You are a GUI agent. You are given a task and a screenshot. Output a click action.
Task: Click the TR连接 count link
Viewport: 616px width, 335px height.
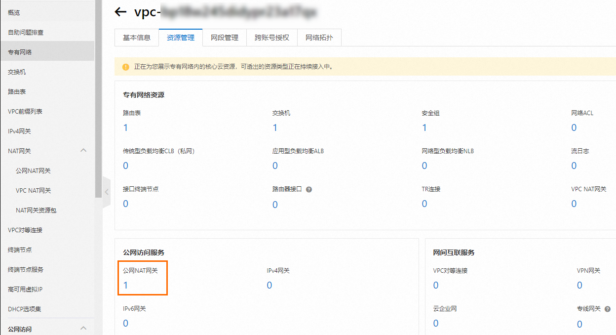click(424, 204)
